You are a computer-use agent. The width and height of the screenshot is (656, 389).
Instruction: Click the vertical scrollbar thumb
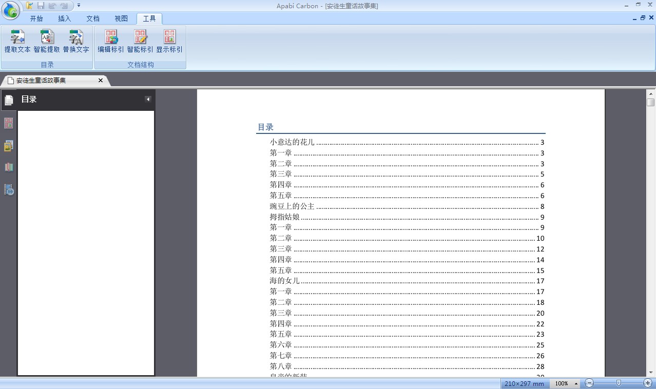(651, 103)
